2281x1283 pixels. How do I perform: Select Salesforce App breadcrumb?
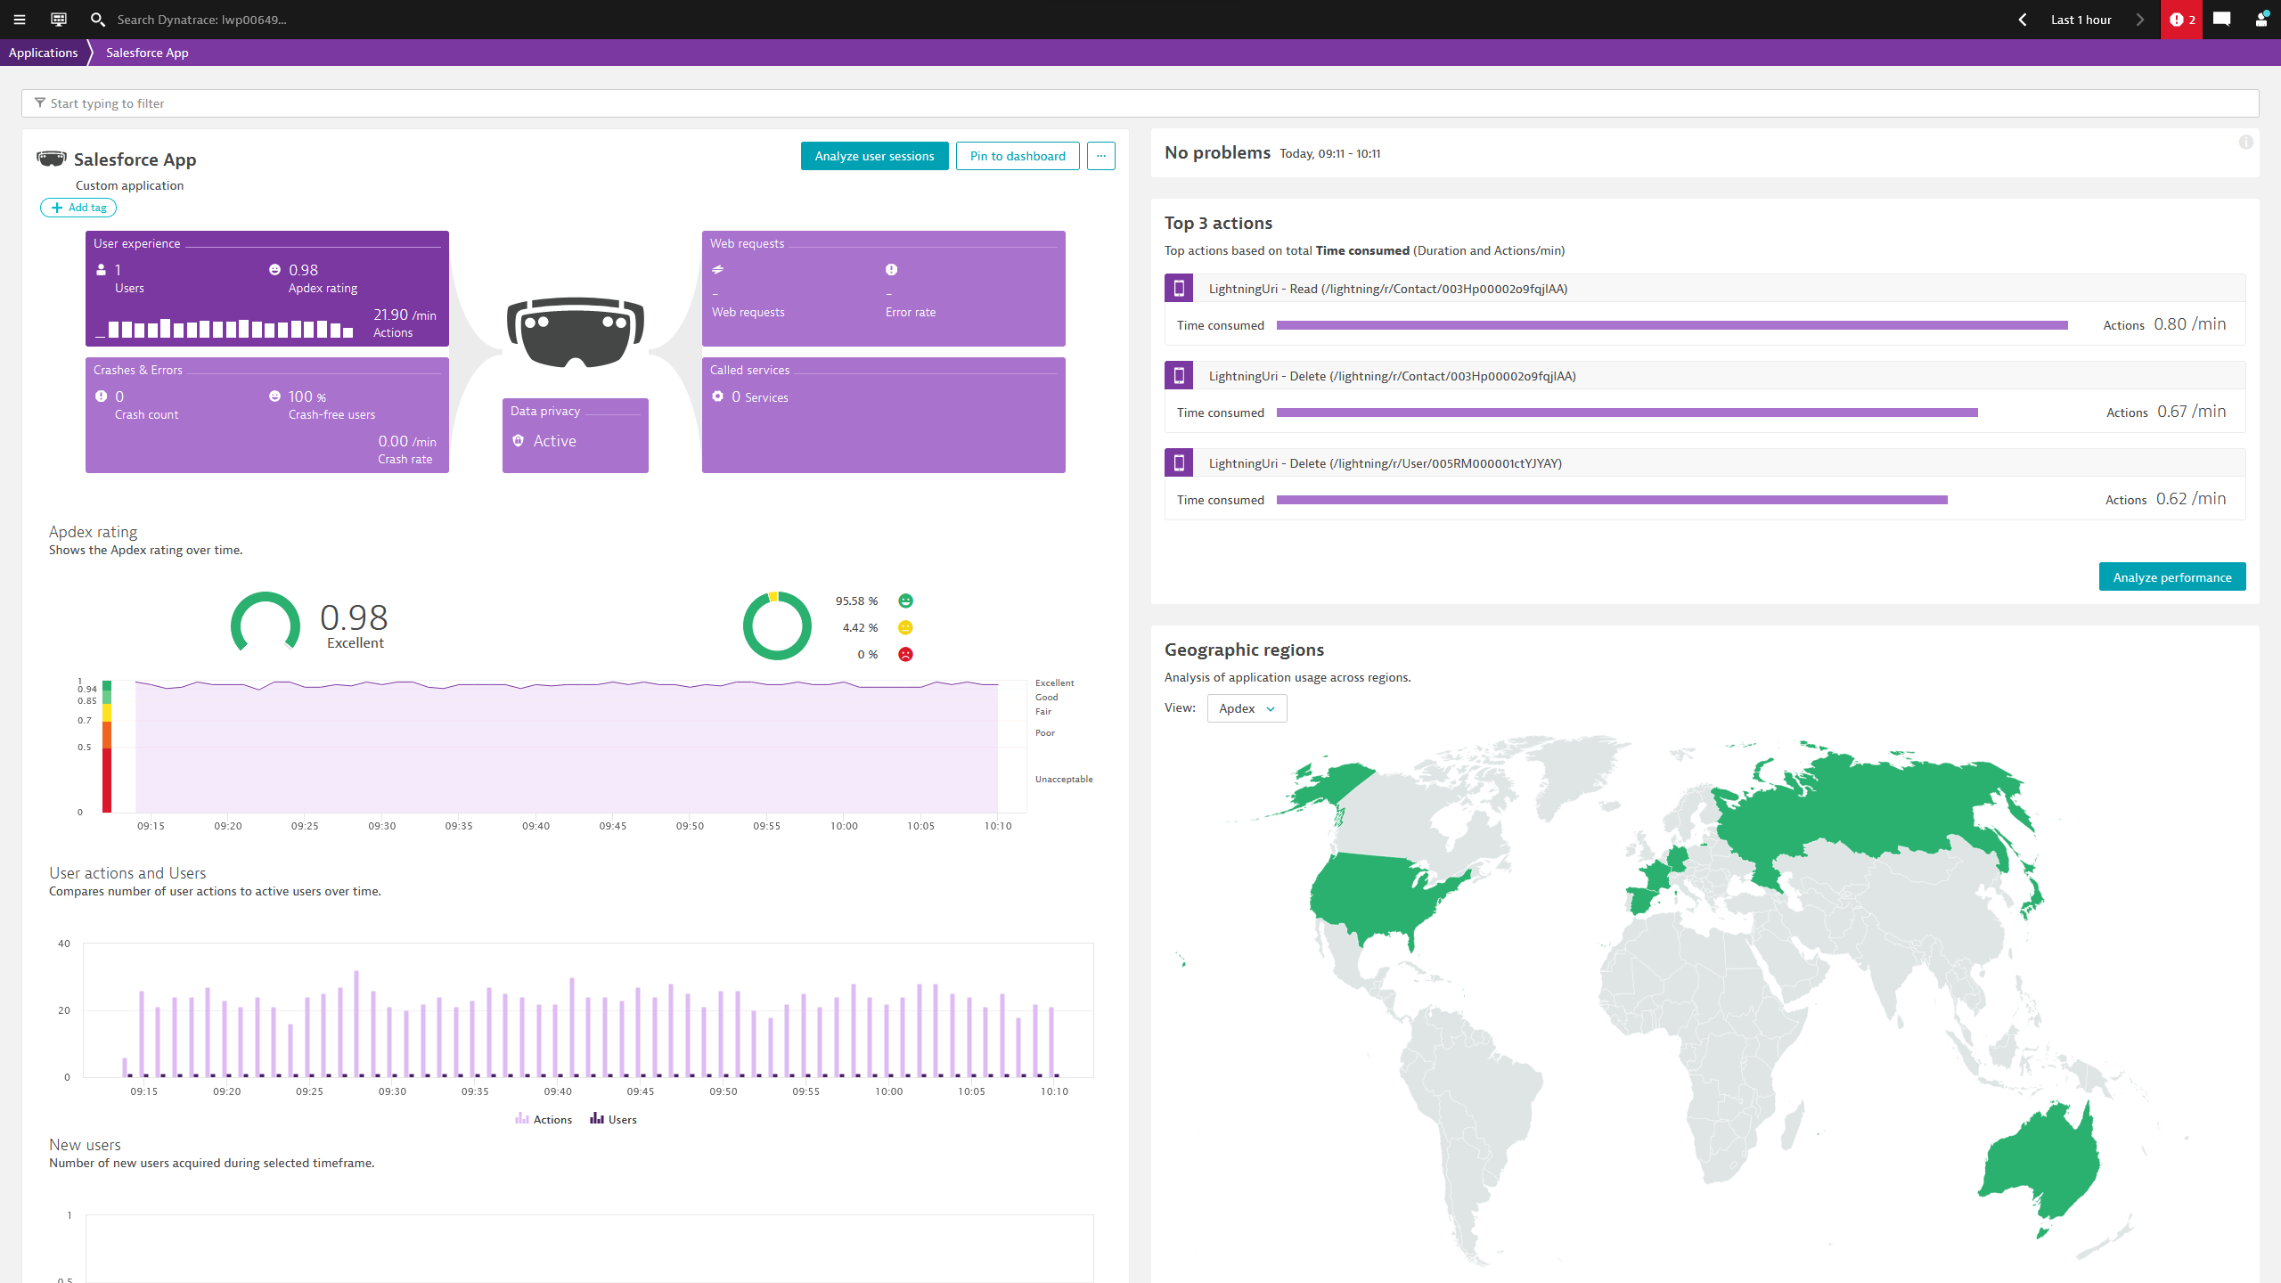147,53
